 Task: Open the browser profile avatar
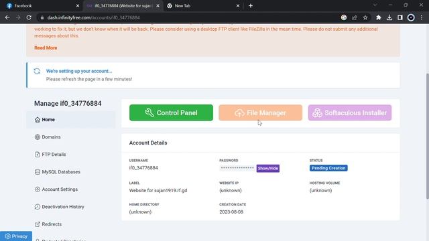coord(411,17)
